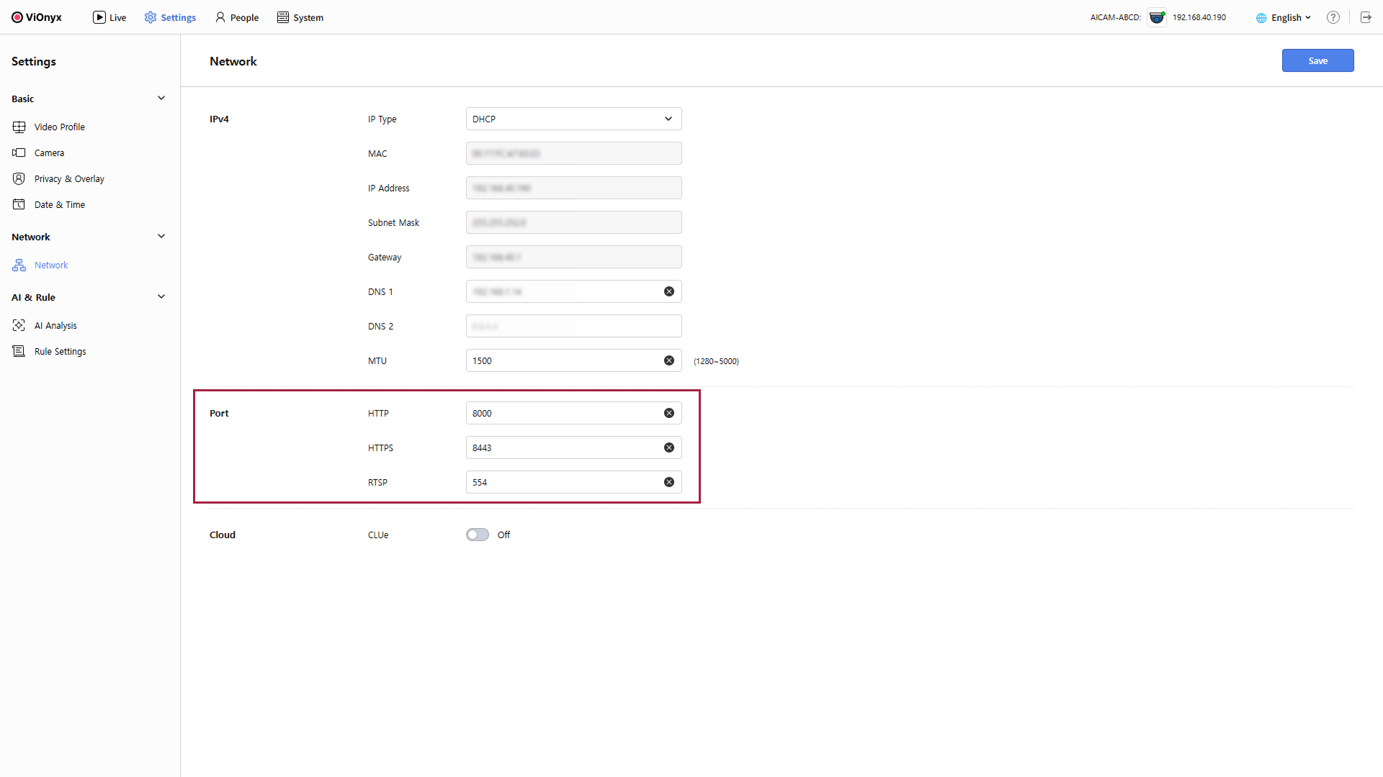Open the English language selector

coord(1284,17)
